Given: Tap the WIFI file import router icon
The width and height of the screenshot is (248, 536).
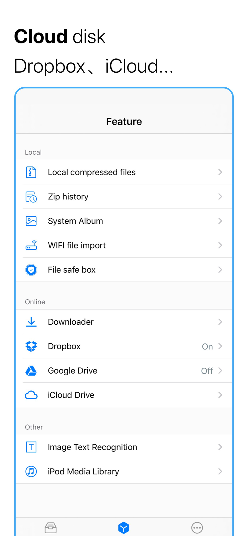Looking at the screenshot, I should point(31,245).
